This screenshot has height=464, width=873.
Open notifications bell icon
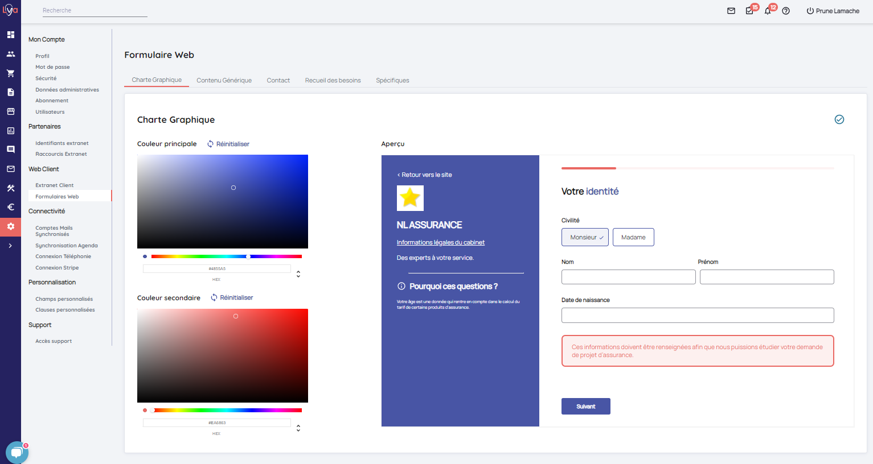(x=768, y=11)
